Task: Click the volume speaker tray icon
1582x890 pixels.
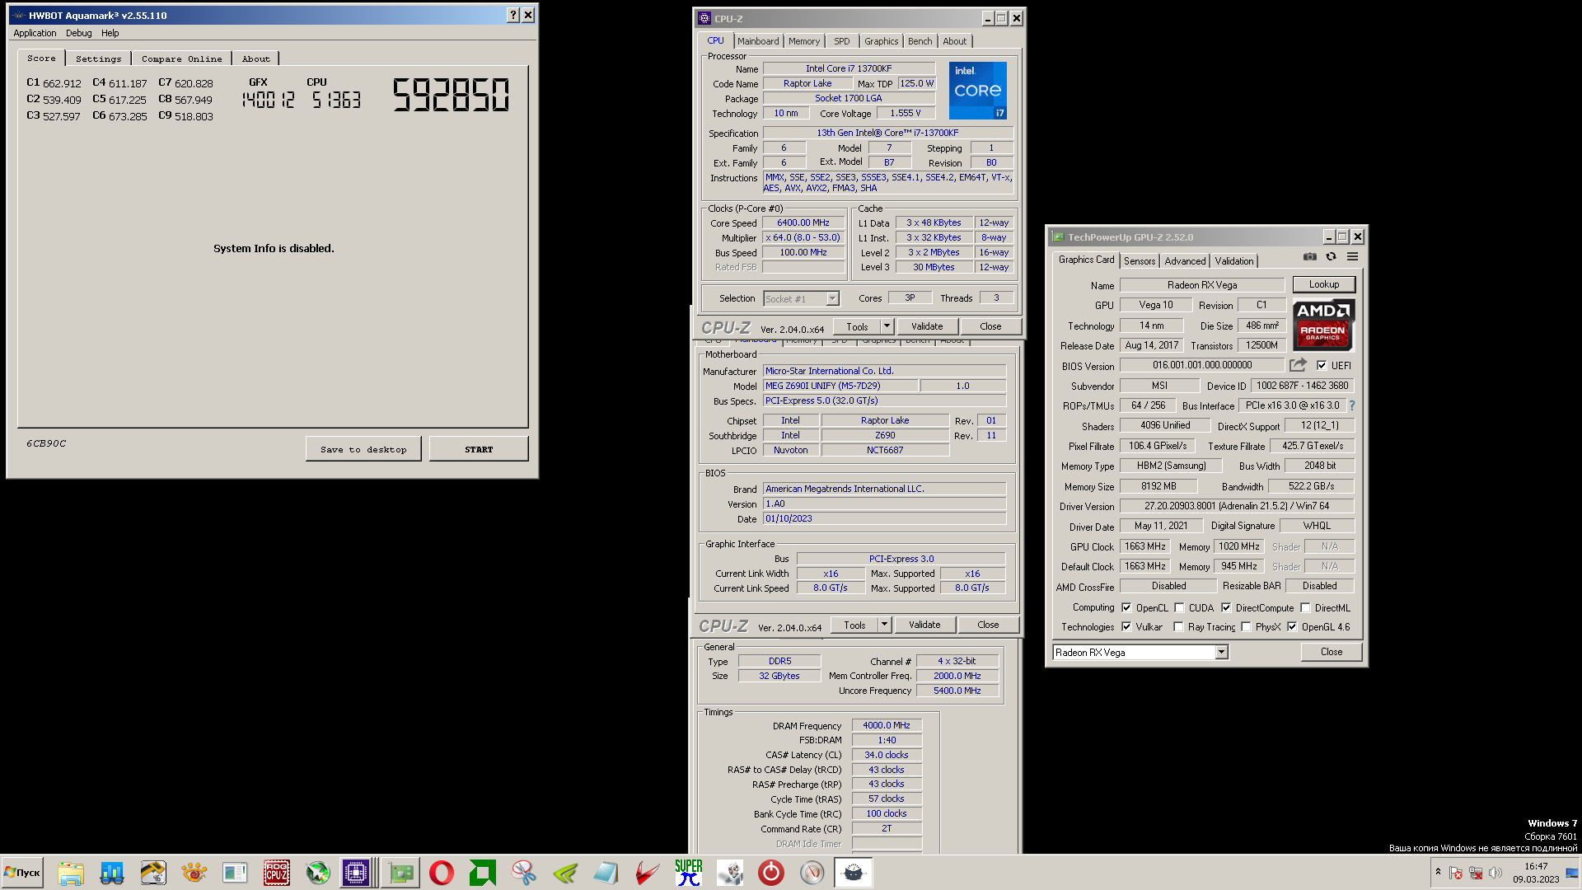Action: (x=1495, y=873)
